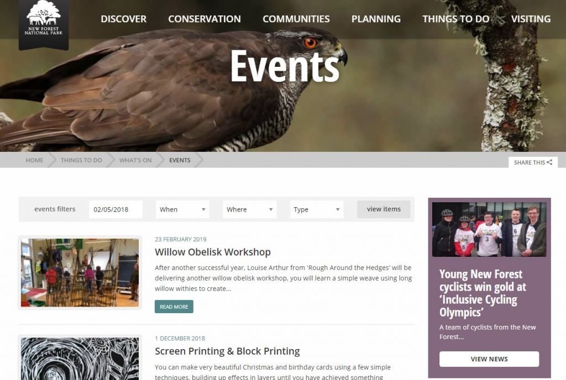
Task: Click the view items button
Action: click(384, 209)
